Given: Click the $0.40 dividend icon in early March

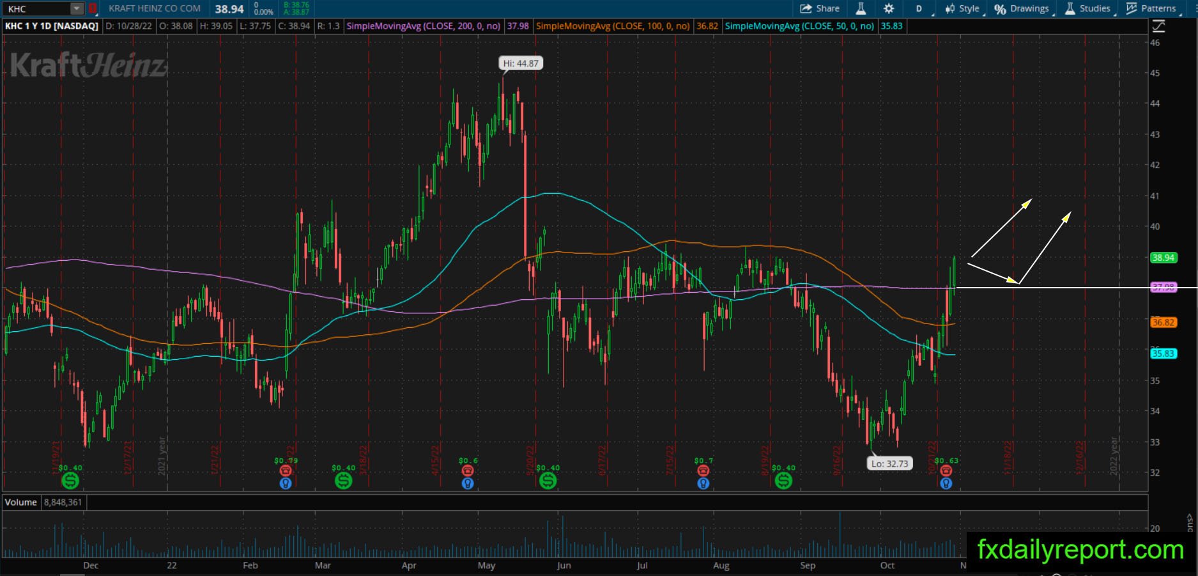Looking at the screenshot, I should 344,480.
